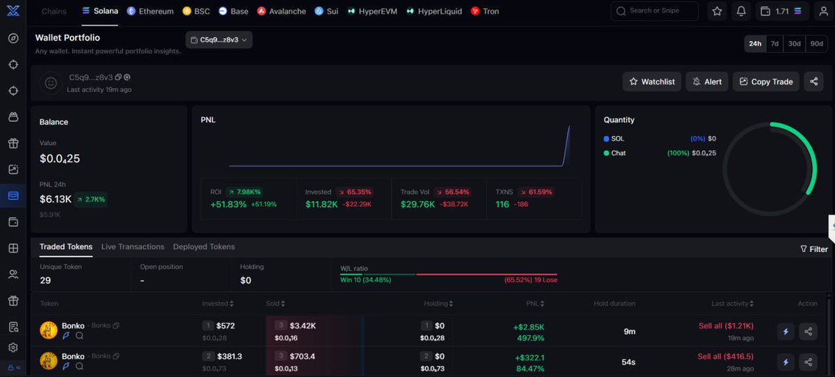Open the Filter options
Image resolution: width=835 pixels, height=377 pixels.
(x=814, y=249)
